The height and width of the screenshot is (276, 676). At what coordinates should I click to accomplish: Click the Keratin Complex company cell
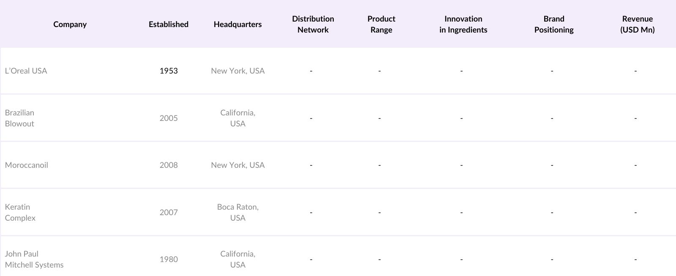[x=20, y=213]
